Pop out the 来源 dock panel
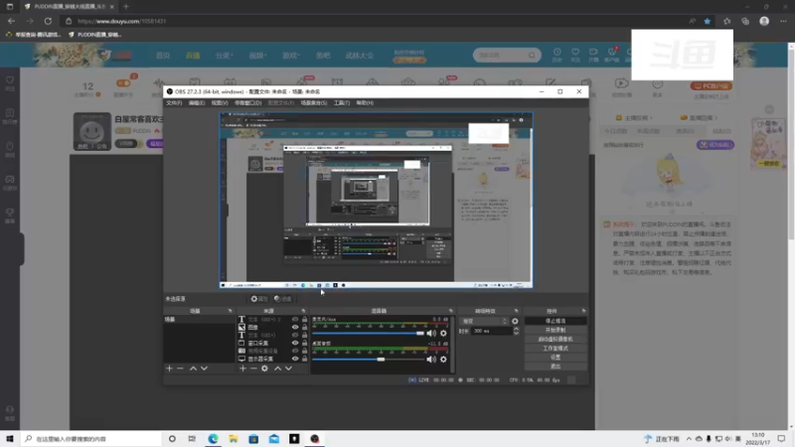795x447 pixels. [x=304, y=311]
